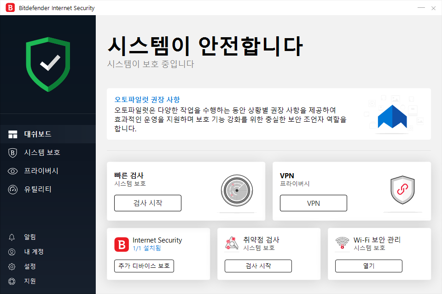Click the bell icon for 알림
The width and height of the screenshot is (442, 294).
click(x=12, y=237)
